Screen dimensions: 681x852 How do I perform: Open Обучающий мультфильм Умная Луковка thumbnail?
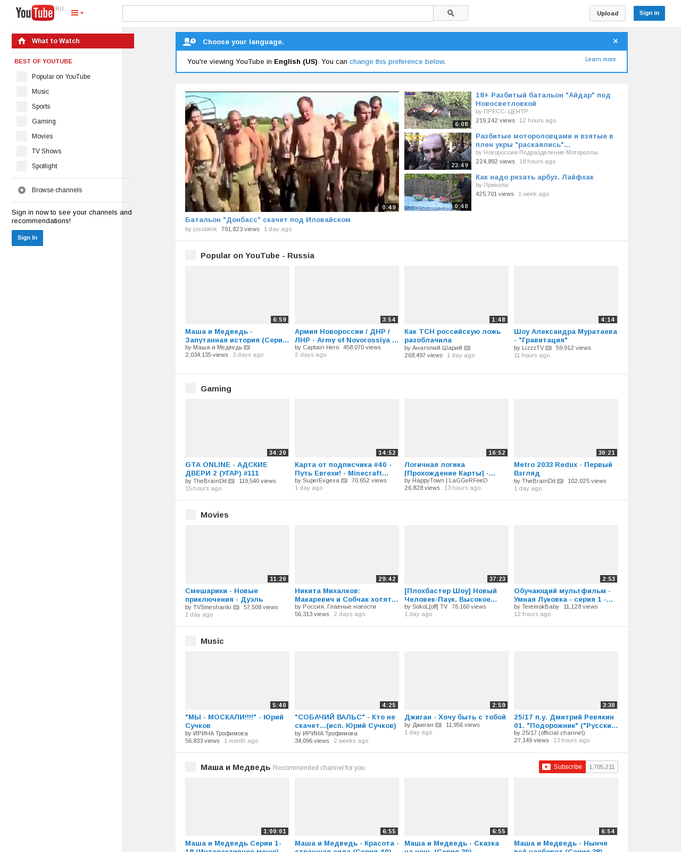(566, 554)
